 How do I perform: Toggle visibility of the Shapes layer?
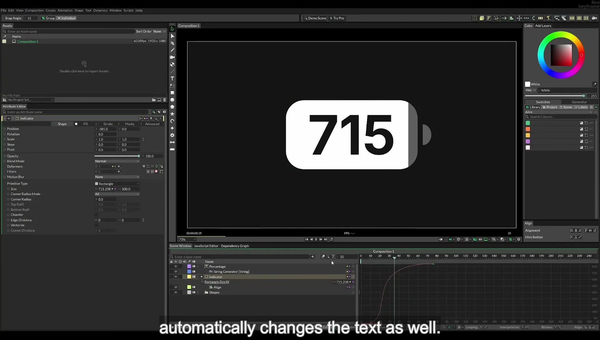pyautogui.click(x=176, y=292)
